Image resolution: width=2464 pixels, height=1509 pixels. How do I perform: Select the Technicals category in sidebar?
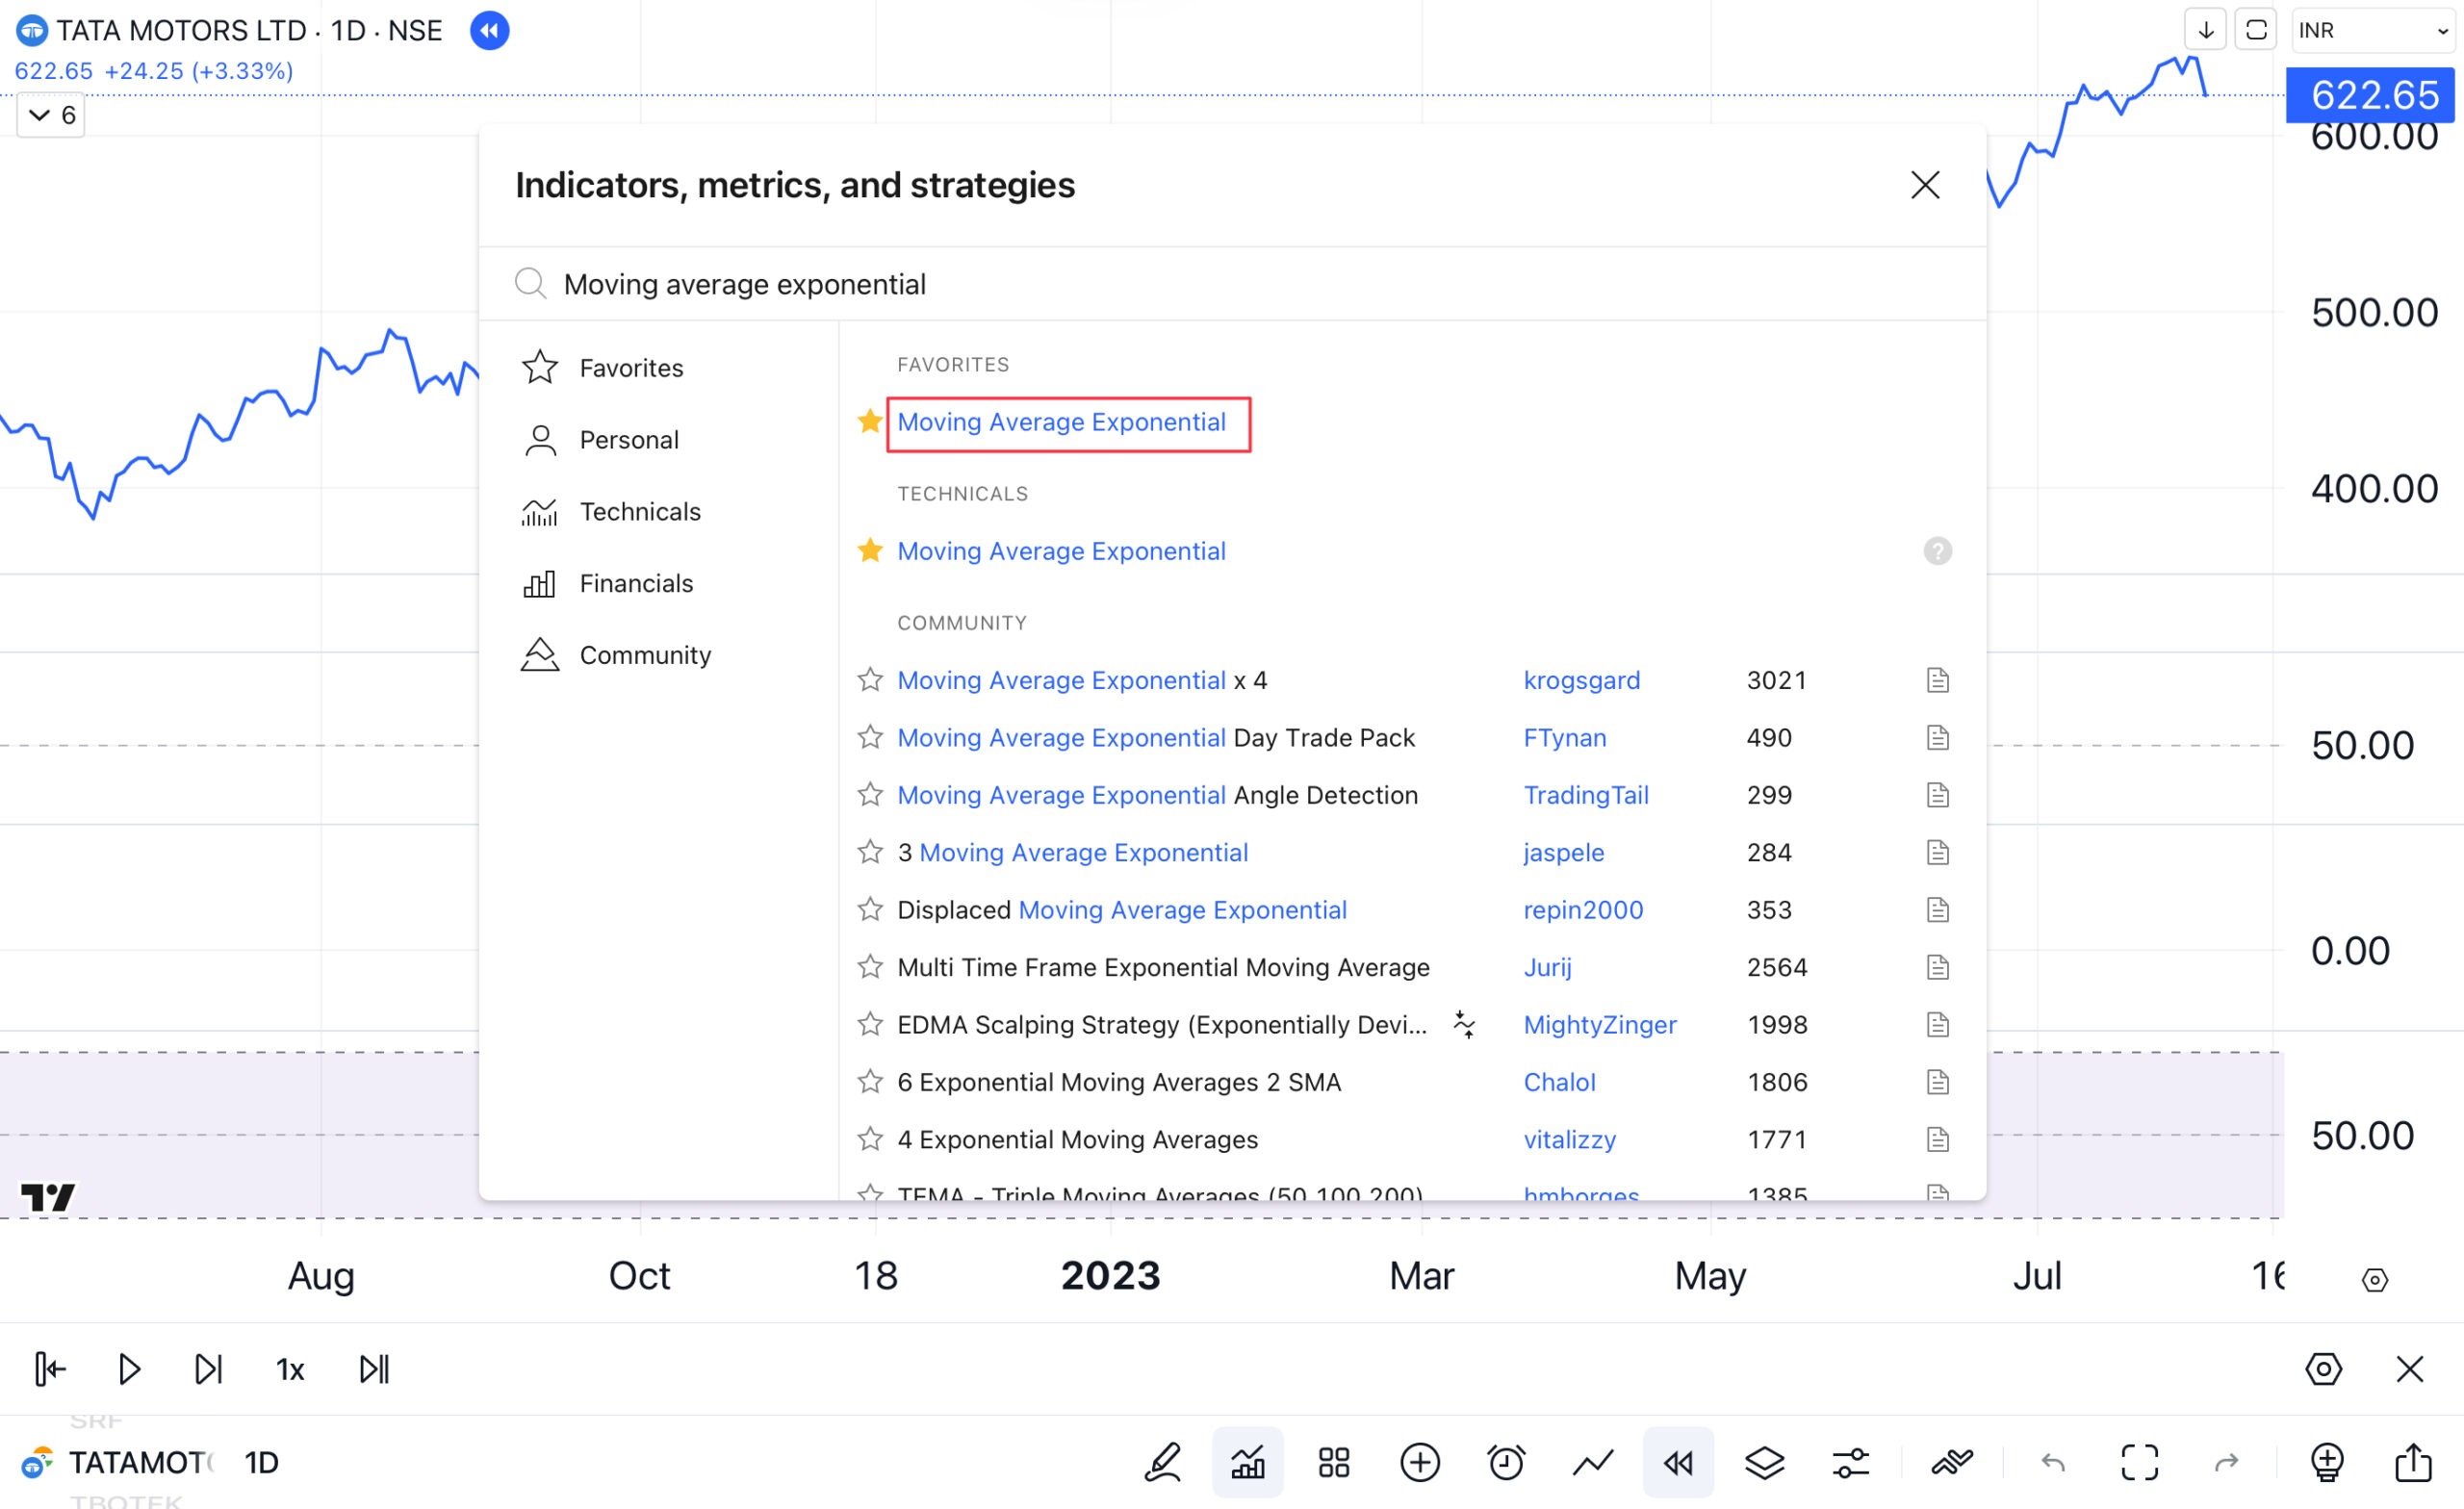(640, 512)
